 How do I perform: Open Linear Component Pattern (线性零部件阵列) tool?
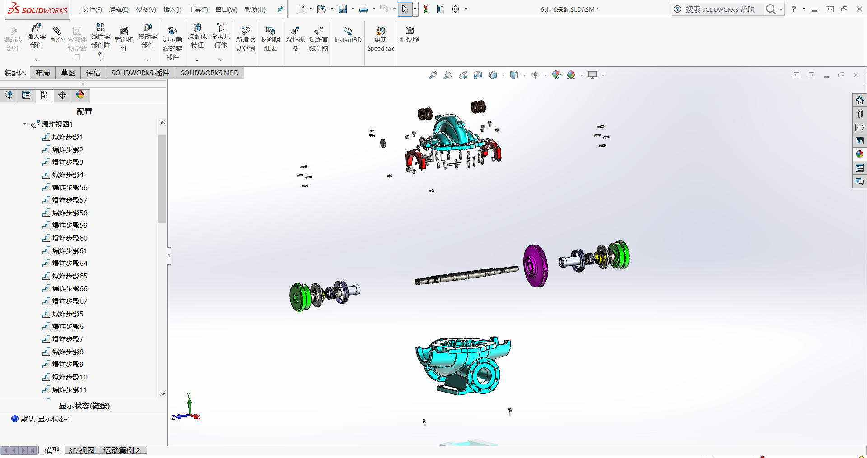pyautogui.click(x=101, y=40)
